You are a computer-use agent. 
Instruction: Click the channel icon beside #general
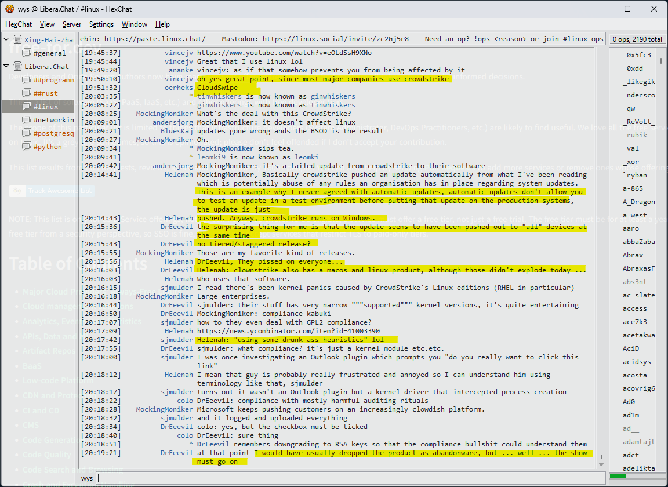click(27, 53)
